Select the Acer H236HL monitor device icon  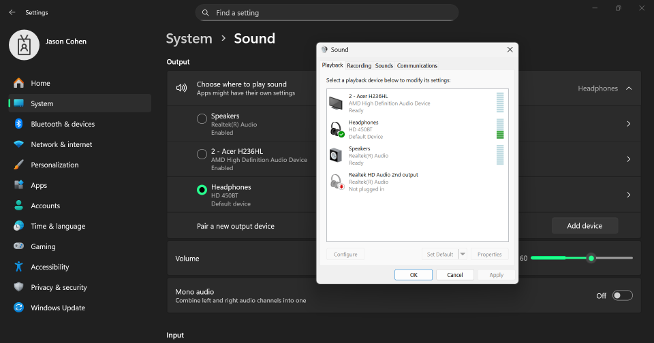point(337,103)
